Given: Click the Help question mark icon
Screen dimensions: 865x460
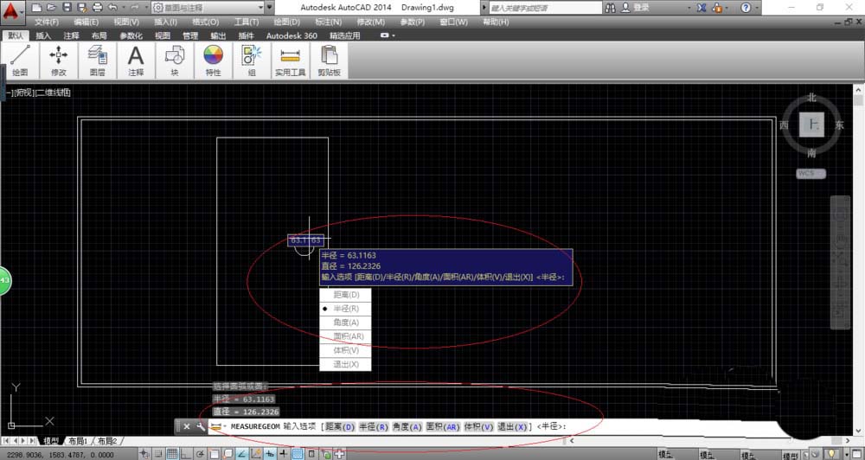Looking at the screenshot, I should (x=746, y=8).
